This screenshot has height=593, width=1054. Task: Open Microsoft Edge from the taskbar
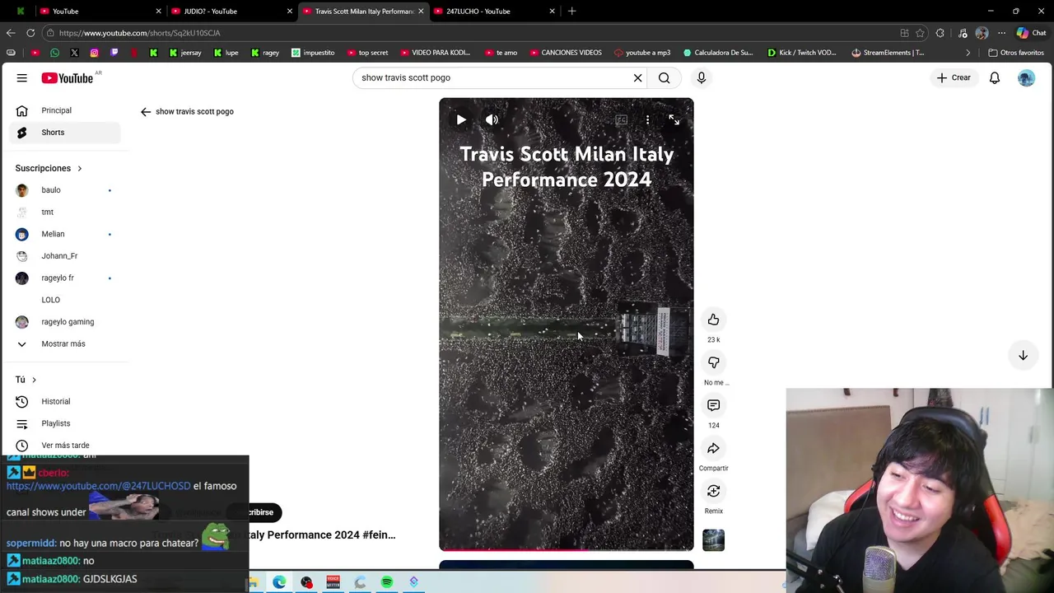point(279,582)
